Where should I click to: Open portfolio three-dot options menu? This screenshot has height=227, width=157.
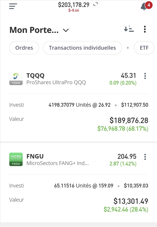pyautogui.click(x=145, y=29)
